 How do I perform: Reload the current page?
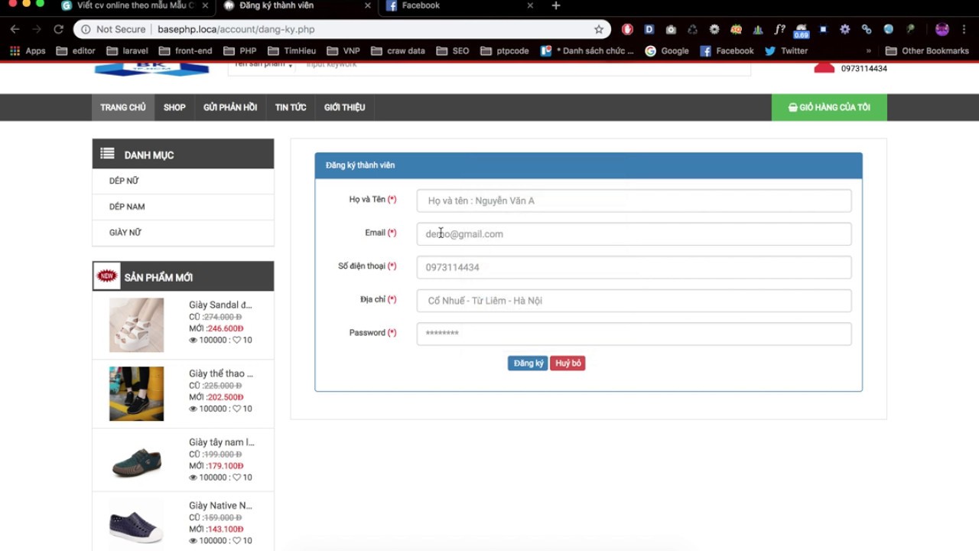pos(58,29)
